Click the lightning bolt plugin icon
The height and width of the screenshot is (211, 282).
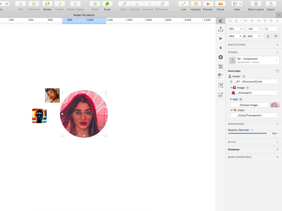click(x=221, y=48)
